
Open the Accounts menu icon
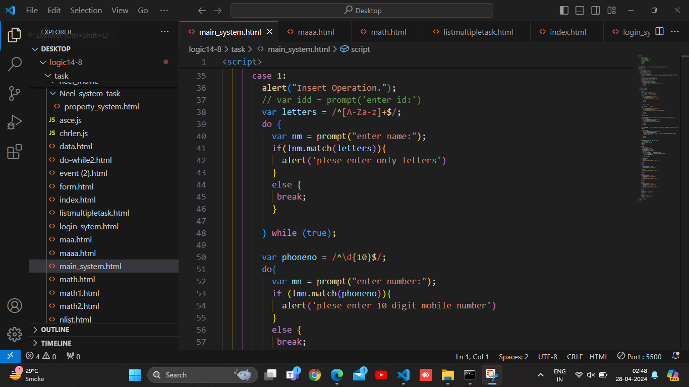click(x=15, y=306)
